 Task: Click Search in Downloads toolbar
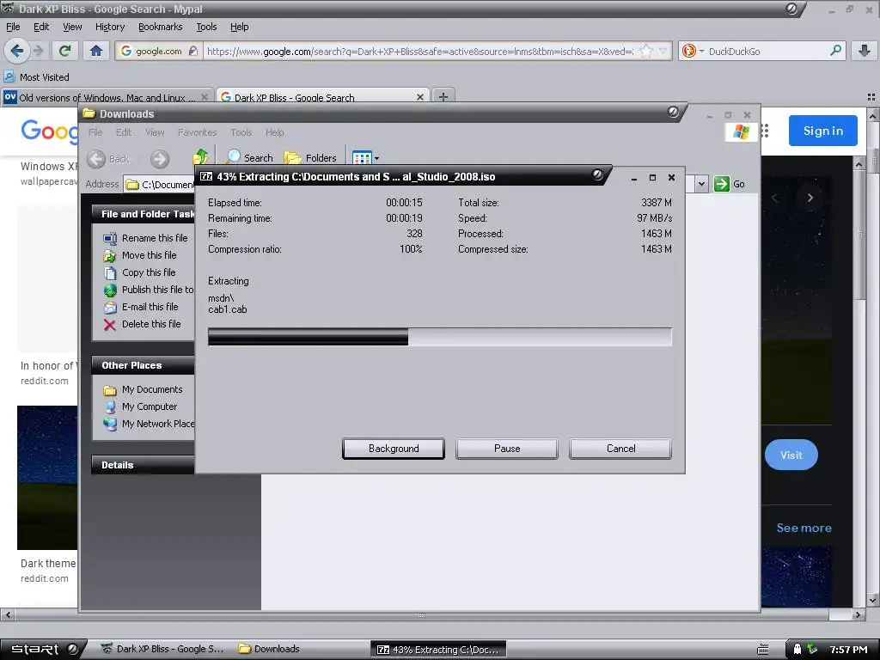[249, 158]
